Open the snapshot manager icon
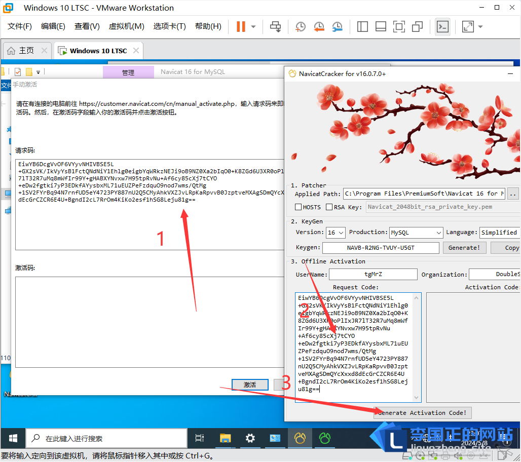The image size is (521, 462). 337,26
